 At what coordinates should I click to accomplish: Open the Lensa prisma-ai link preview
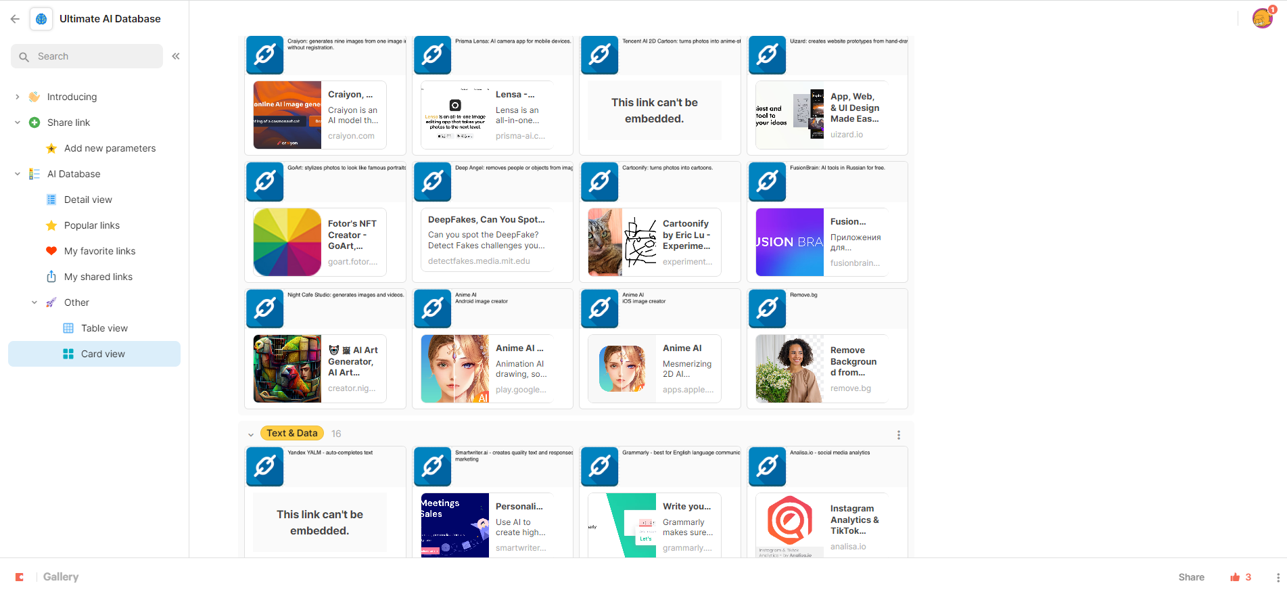(x=487, y=115)
